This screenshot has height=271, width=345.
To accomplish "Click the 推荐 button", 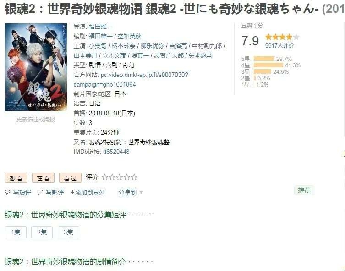I will pyautogui.click(x=304, y=190).
